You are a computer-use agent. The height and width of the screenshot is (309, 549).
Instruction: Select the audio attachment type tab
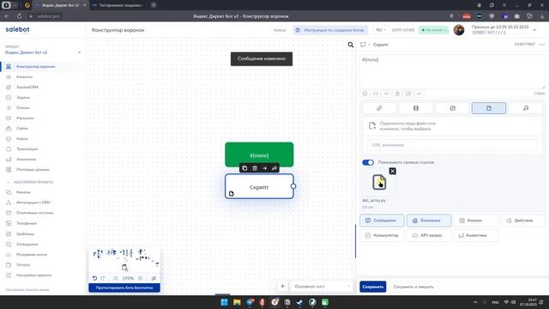coord(526,108)
